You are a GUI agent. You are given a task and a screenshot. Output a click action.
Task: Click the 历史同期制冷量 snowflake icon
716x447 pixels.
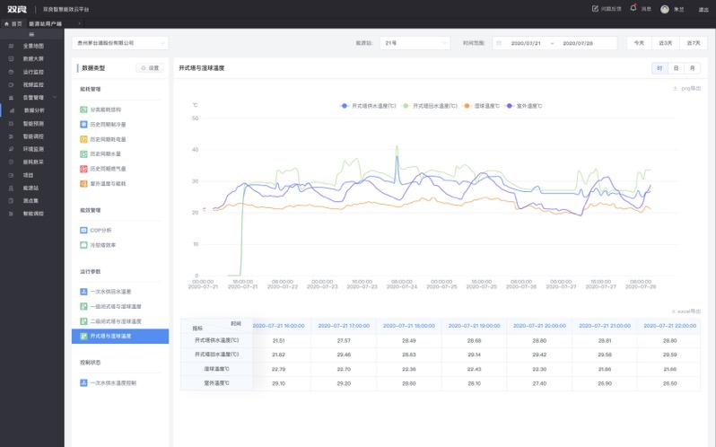pyautogui.click(x=83, y=124)
